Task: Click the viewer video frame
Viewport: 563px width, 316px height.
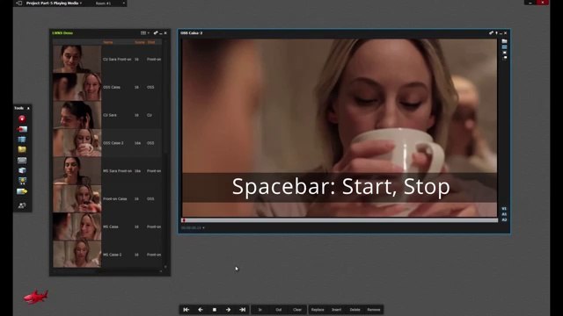Action: pos(340,128)
